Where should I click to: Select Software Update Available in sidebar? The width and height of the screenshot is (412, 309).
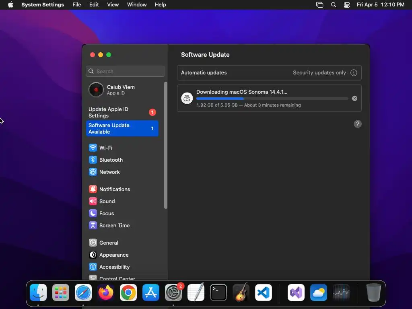coord(122,128)
